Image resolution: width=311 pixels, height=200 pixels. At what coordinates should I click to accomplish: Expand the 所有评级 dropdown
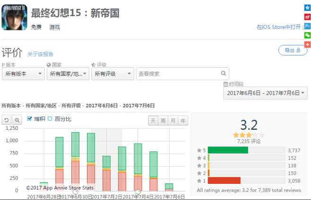tap(112, 74)
